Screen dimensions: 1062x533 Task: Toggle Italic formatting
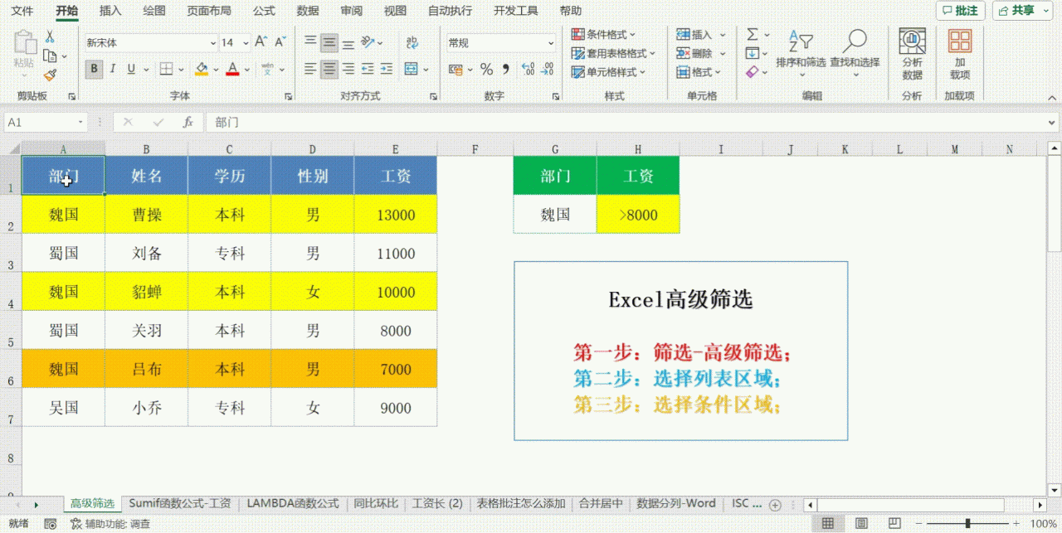[x=112, y=69]
